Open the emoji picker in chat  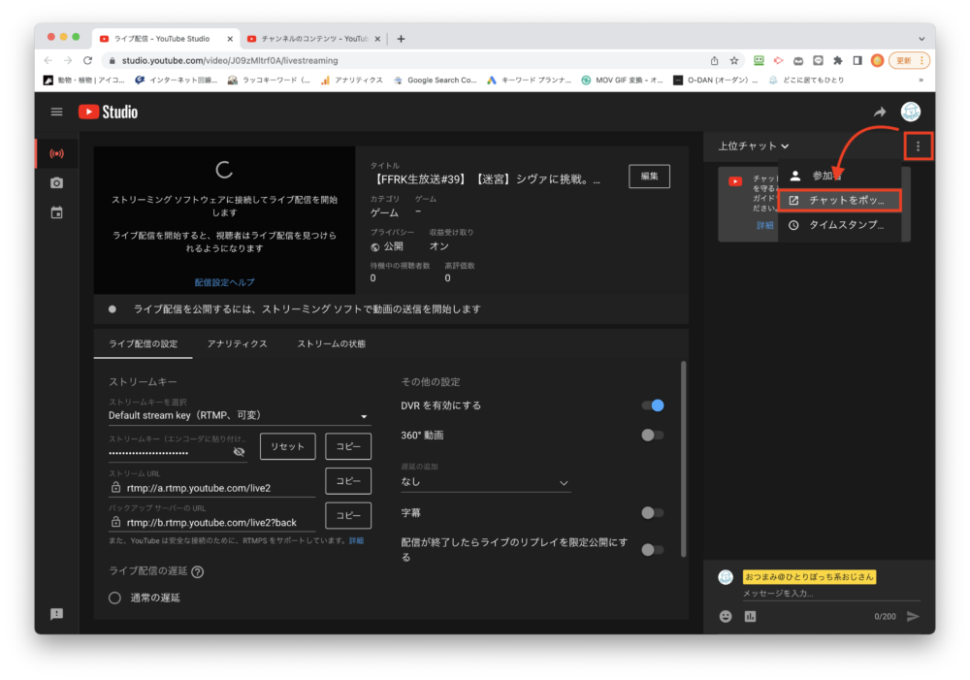click(x=726, y=616)
